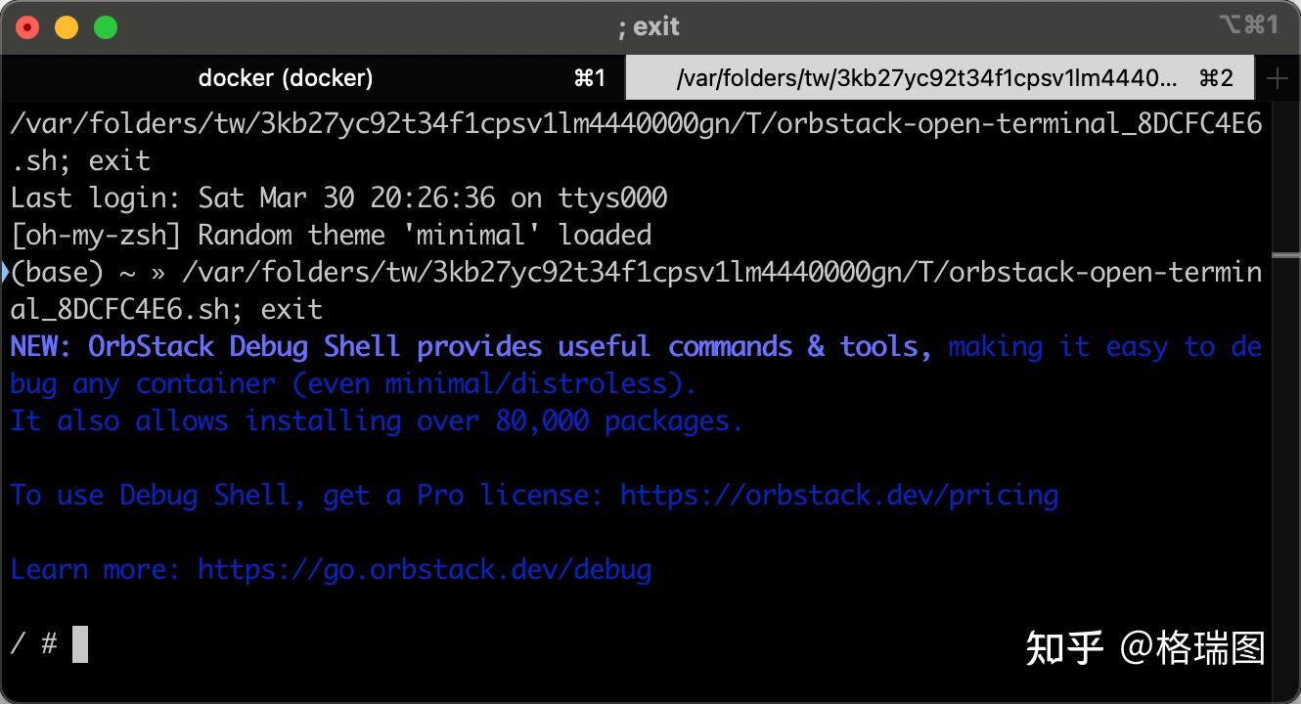The image size is (1301, 704).
Task: Click the yellow minimize traffic-light button
Action: 67,26
